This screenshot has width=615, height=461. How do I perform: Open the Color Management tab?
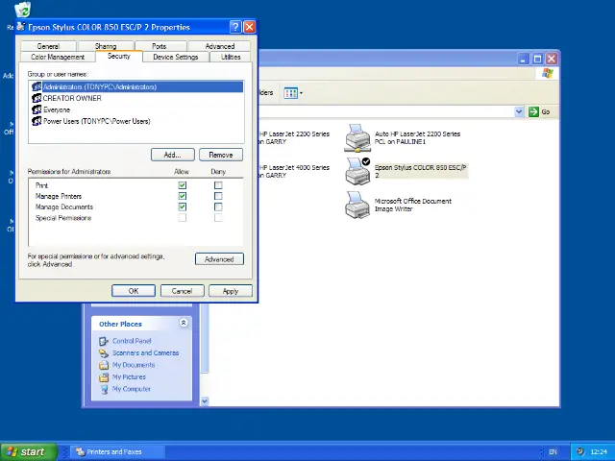[x=58, y=57]
